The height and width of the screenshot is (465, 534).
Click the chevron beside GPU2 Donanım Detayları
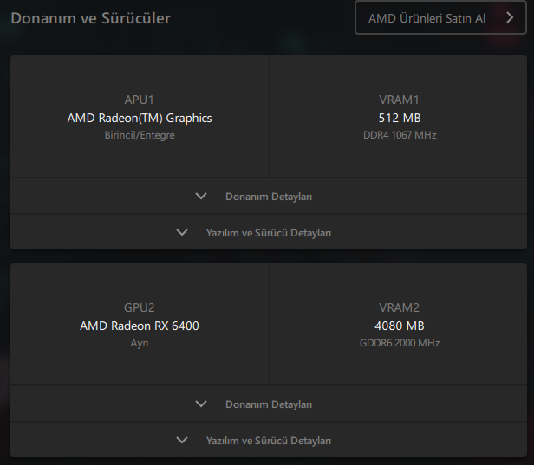(x=201, y=404)
